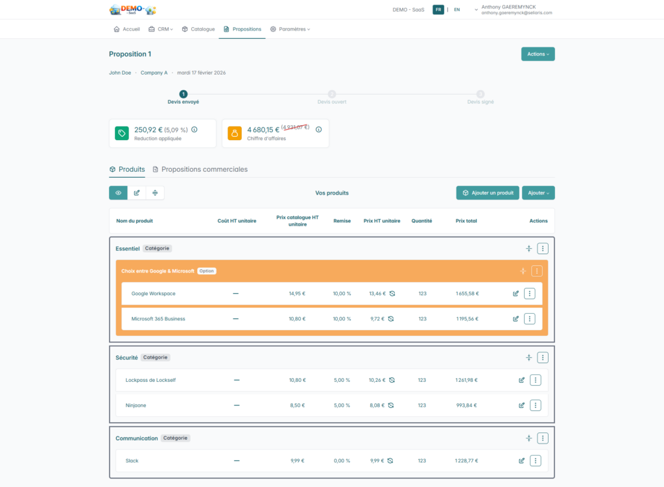Screen dimensions: 664x487
Task: Click info icon beside Reduction appliquée
Action: pyautogui.click(x=195, y=130)
